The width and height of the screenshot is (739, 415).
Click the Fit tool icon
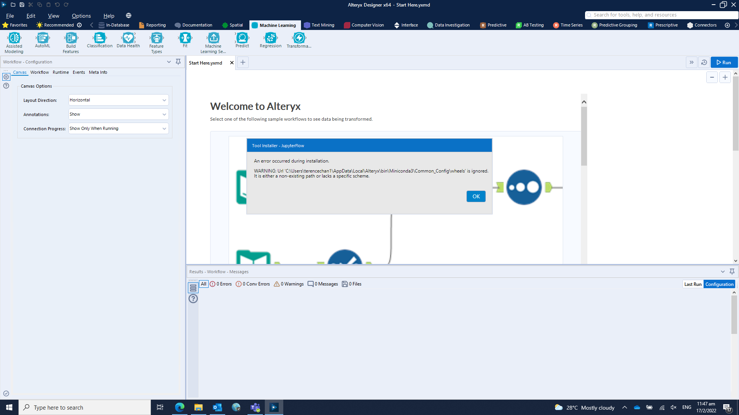pyautogui.click(x=185, y=38)
